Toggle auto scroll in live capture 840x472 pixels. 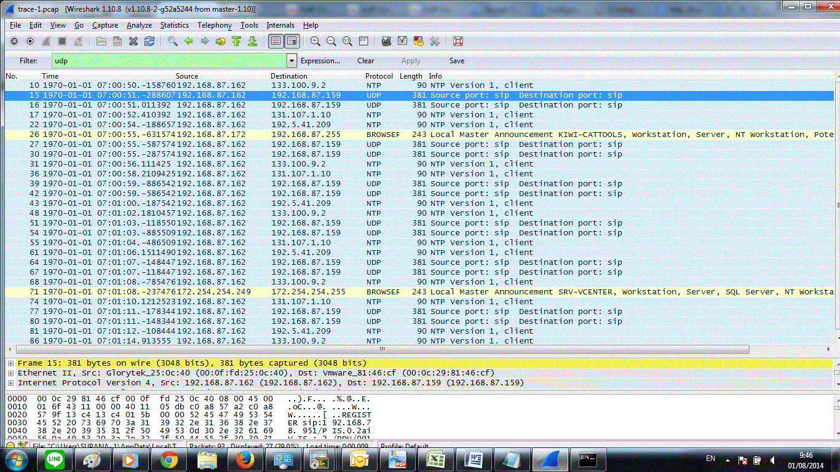[291, 41]
